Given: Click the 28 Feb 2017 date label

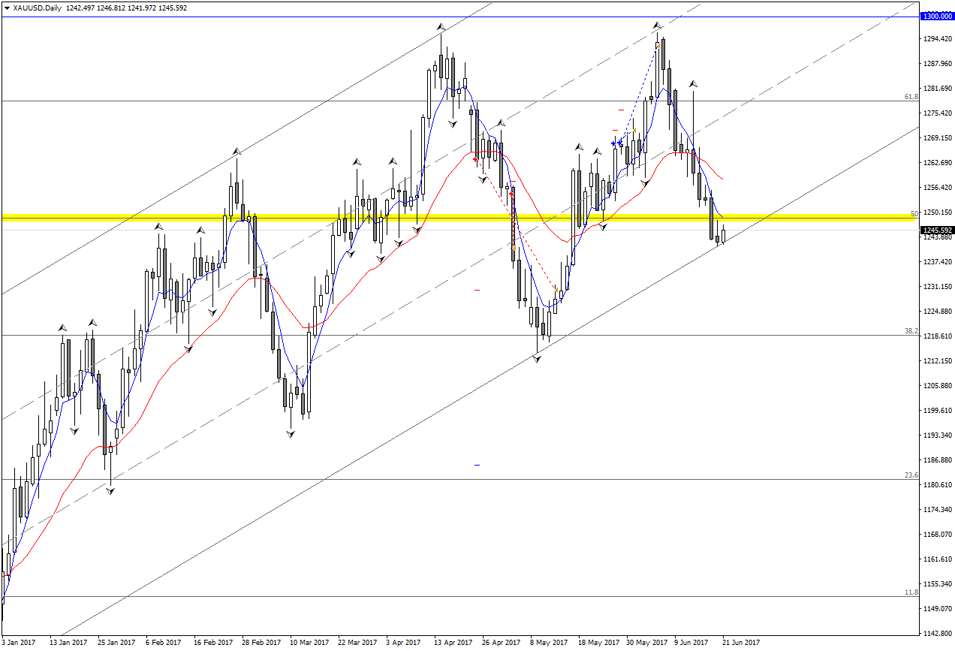Looking at the screenshot, I should pos(261,643).
